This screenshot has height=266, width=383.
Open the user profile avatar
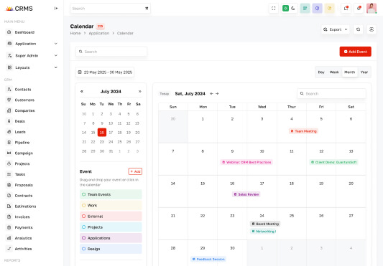coord(372,9)
